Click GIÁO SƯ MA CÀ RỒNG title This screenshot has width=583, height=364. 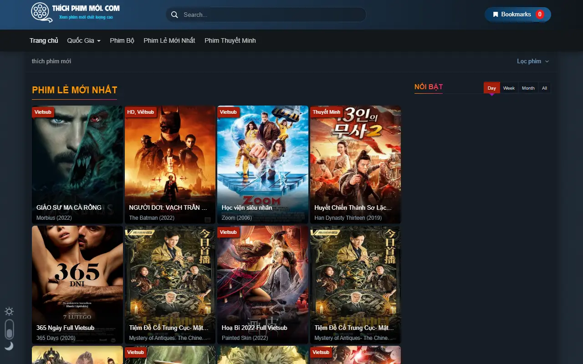coord(69,207)
